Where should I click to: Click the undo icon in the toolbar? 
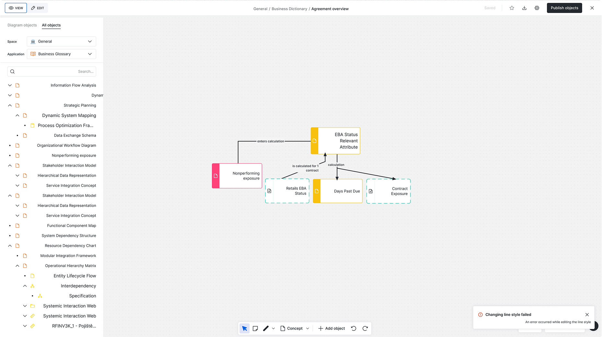tap(354, 328)
